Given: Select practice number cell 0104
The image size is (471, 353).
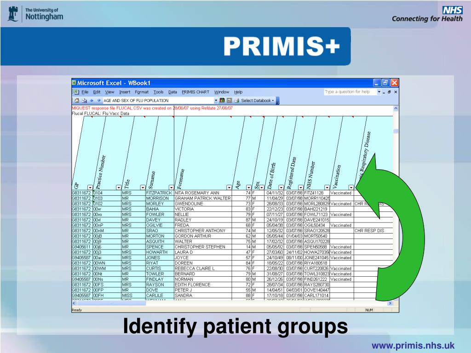Looking at the screenshot, I should tap(107, 193).
